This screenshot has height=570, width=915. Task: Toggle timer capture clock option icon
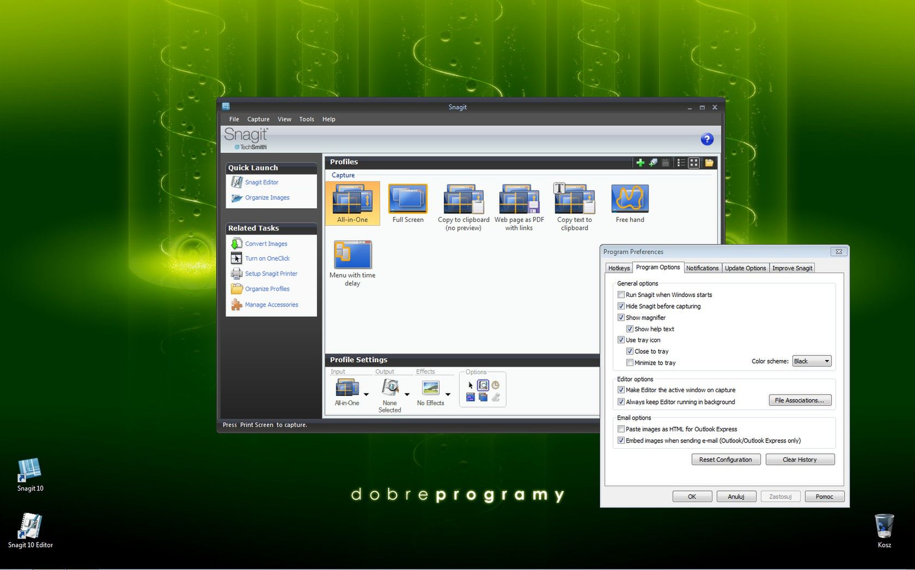coord(496,385)
